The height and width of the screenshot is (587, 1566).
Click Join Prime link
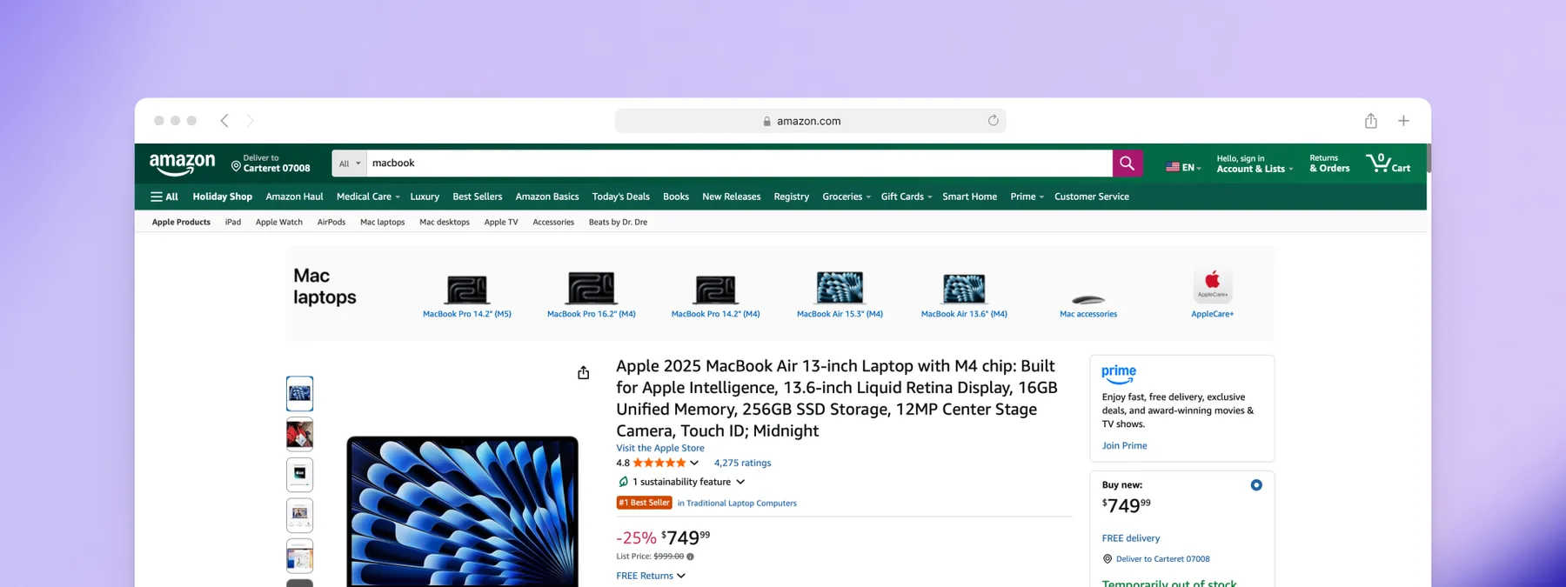1124,445
